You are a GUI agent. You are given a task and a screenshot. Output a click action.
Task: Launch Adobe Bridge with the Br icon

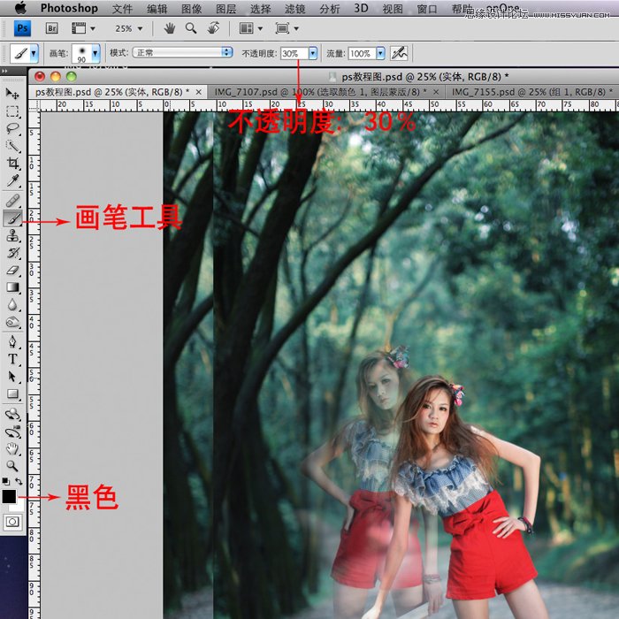tap(51, 28)
